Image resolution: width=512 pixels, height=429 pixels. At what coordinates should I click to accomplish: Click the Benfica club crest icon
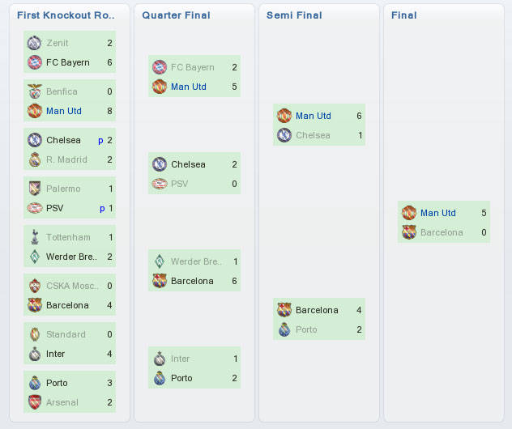click(34, 91)
